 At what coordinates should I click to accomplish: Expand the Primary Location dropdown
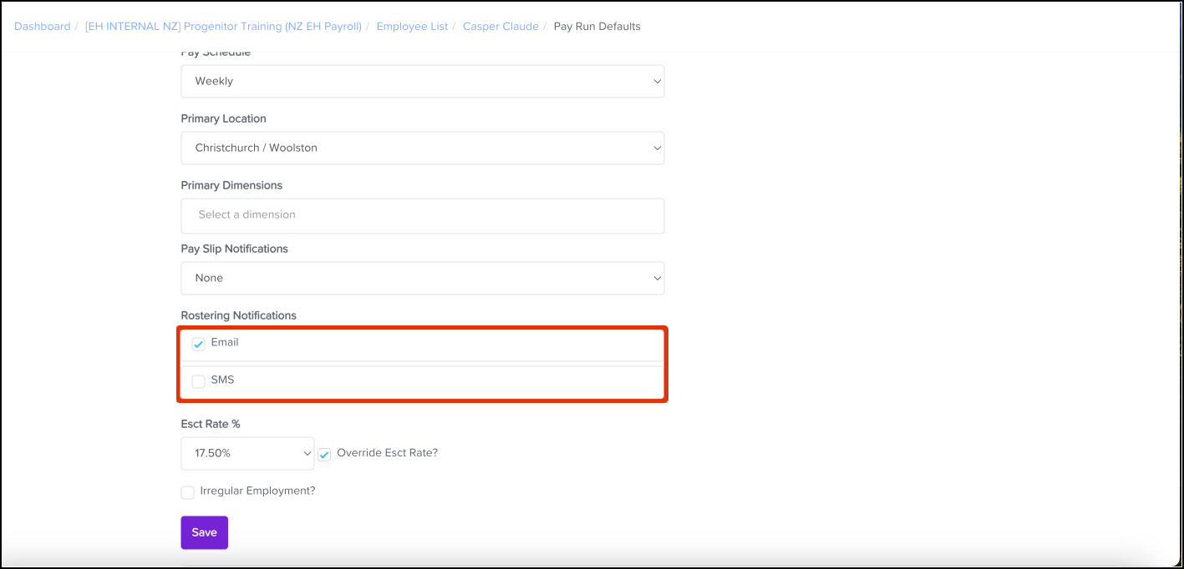422,148
